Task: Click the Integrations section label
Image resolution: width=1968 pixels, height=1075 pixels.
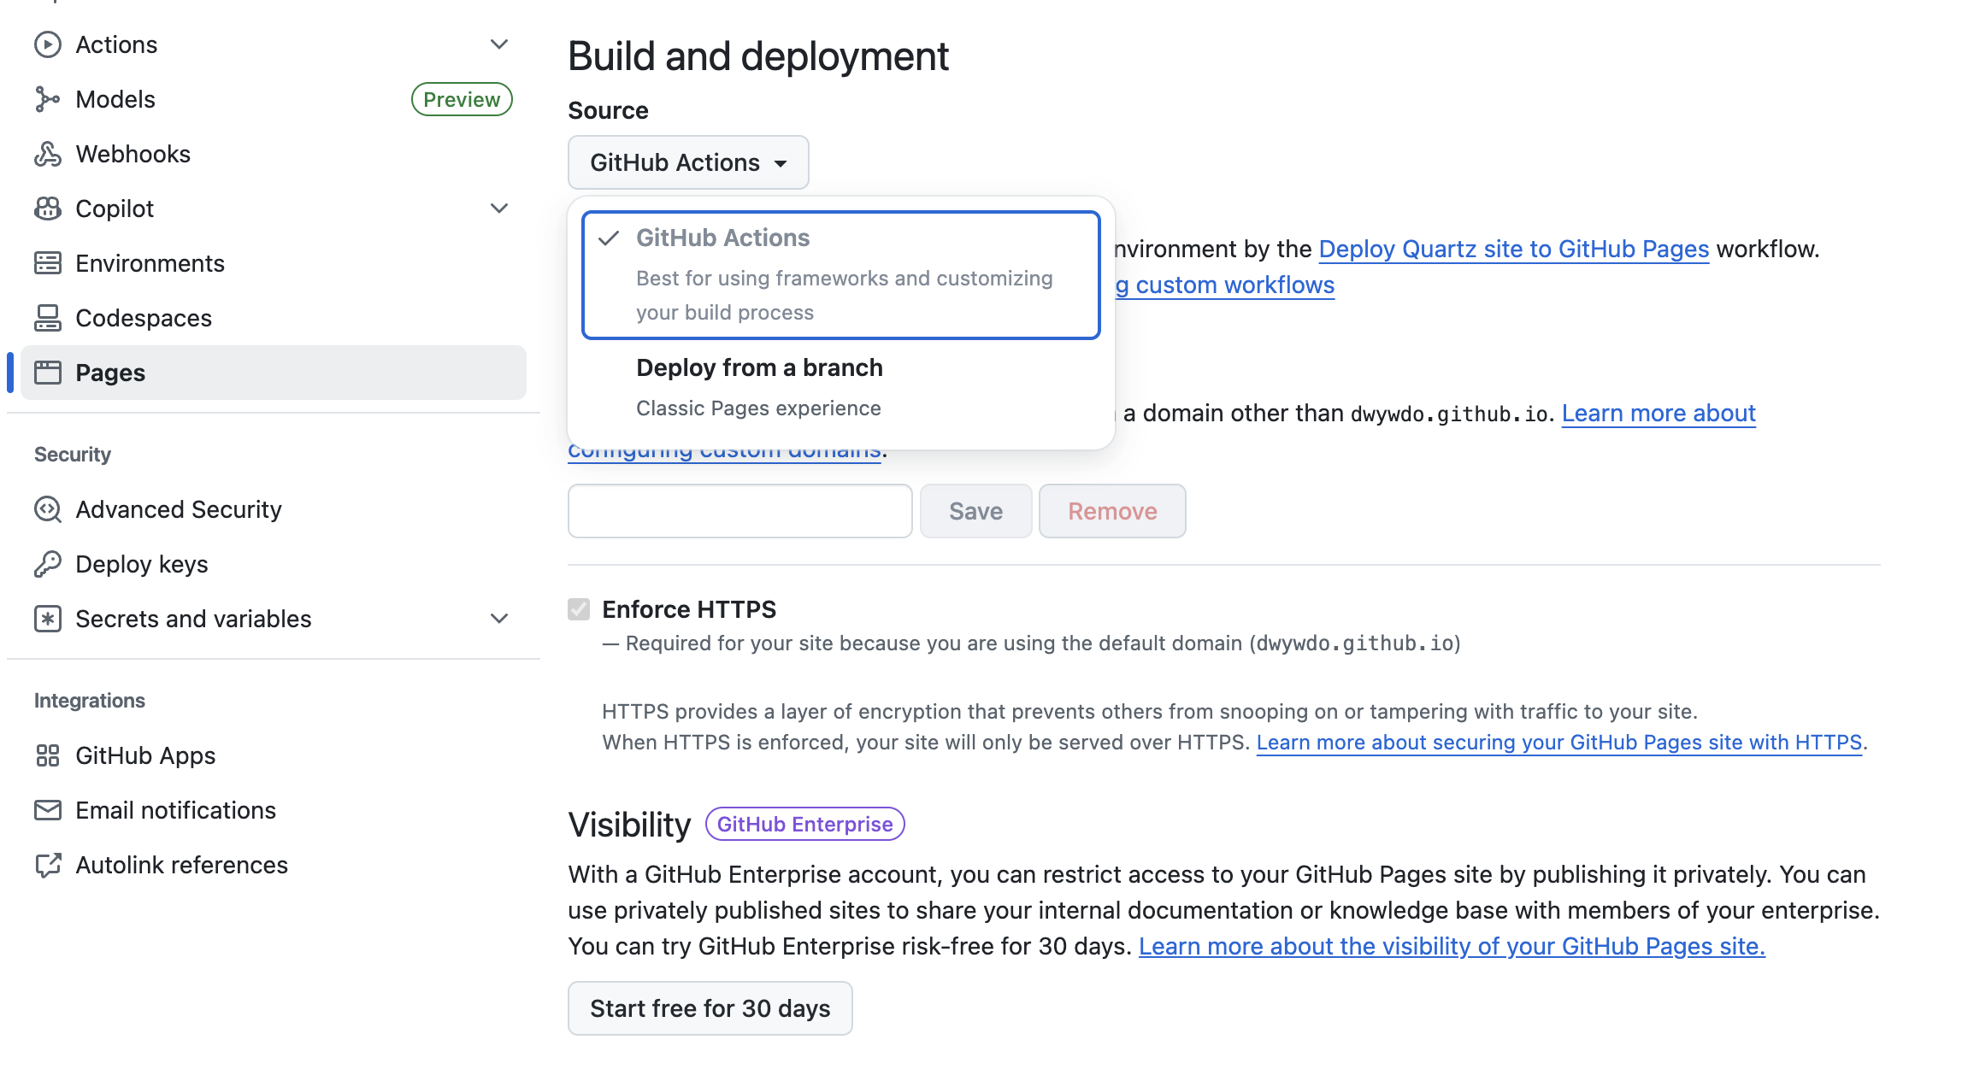Action: tap(90, 701)
